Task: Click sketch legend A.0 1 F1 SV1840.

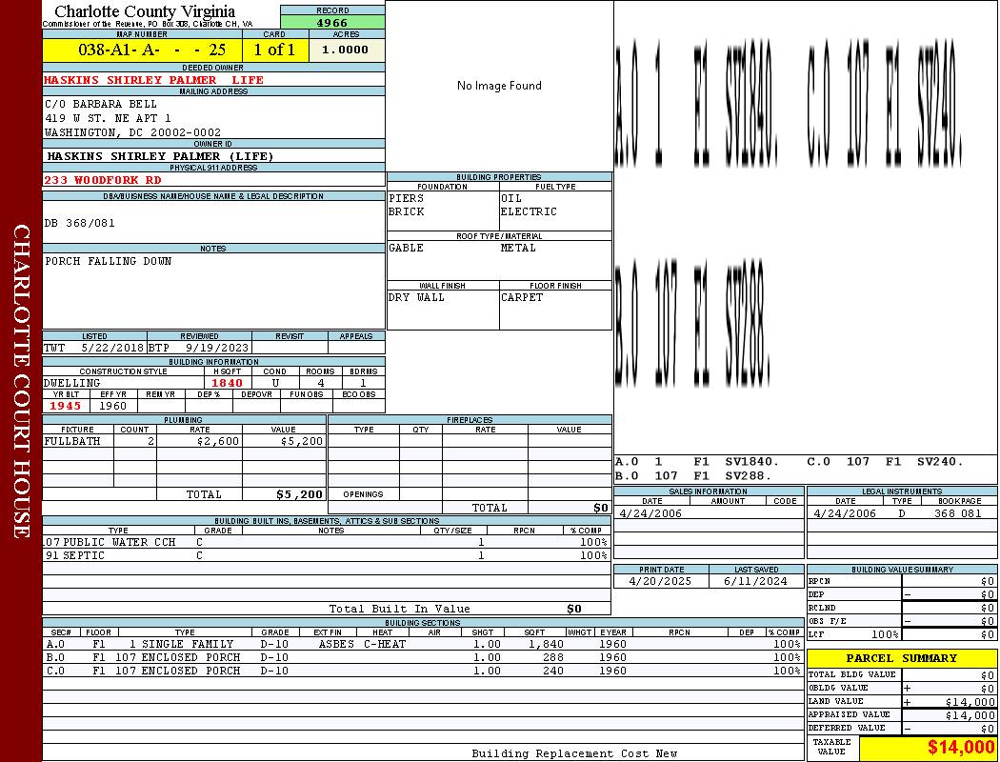Action: pos(697,462)
